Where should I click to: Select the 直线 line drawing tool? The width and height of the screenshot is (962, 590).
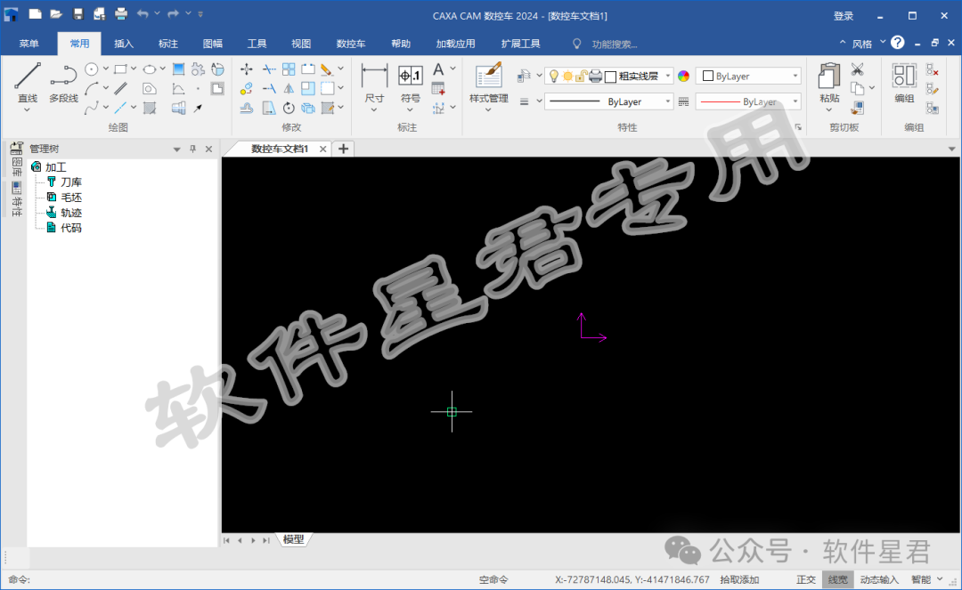coord(27,83)
